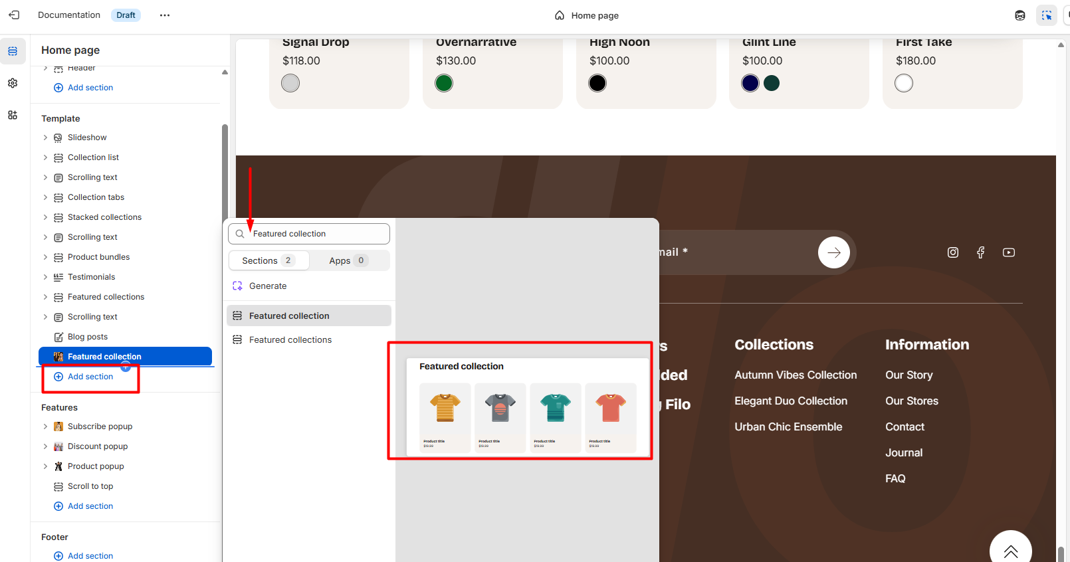Select the navy swatch for Glint Line
Viewport: 1070px width, 562px height.
(750, 83)
